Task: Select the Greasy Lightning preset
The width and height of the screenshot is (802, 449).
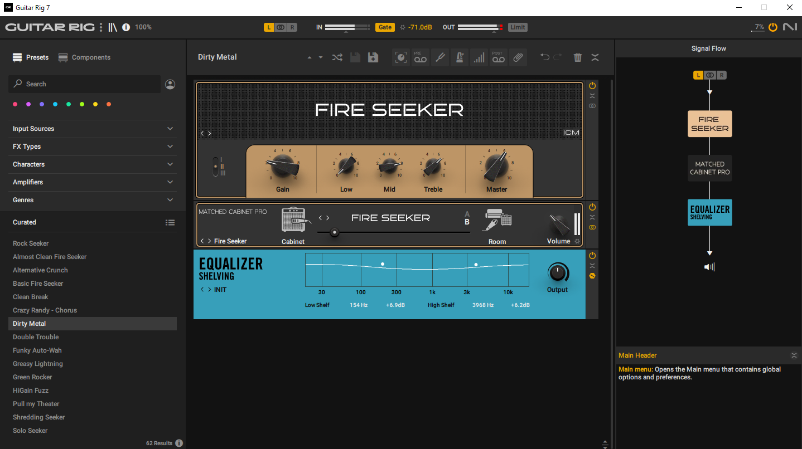Action: (x=93, y=364)
